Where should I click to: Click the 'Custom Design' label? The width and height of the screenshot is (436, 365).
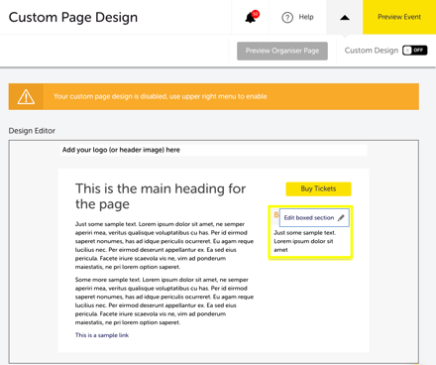coord(372,51)
